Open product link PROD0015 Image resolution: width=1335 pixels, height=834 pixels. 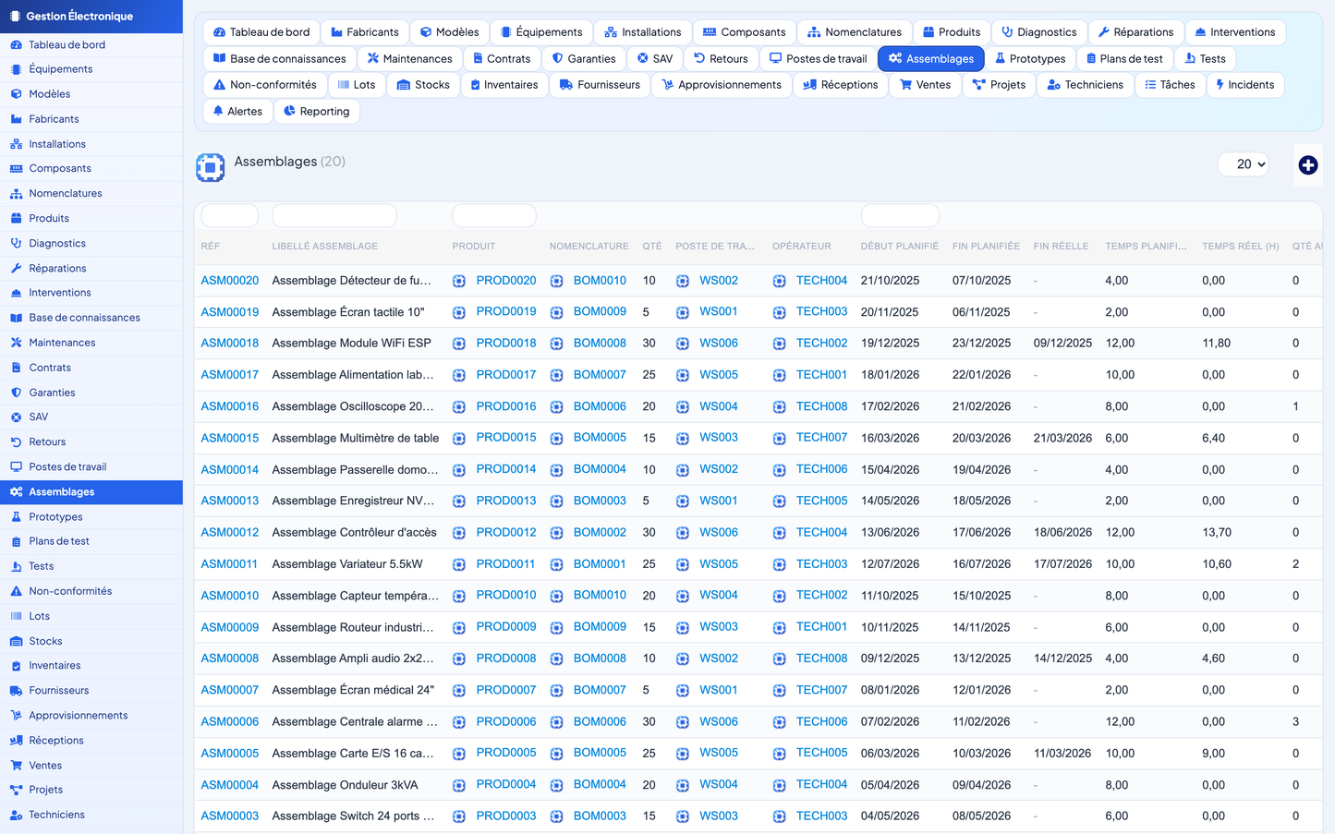(x=506, y=438)
